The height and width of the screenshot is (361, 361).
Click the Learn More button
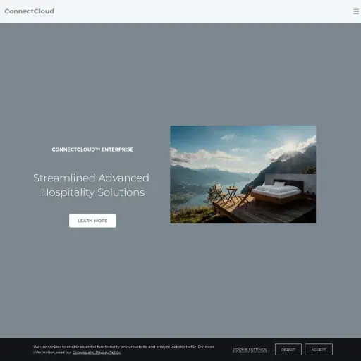coord(92,221)
